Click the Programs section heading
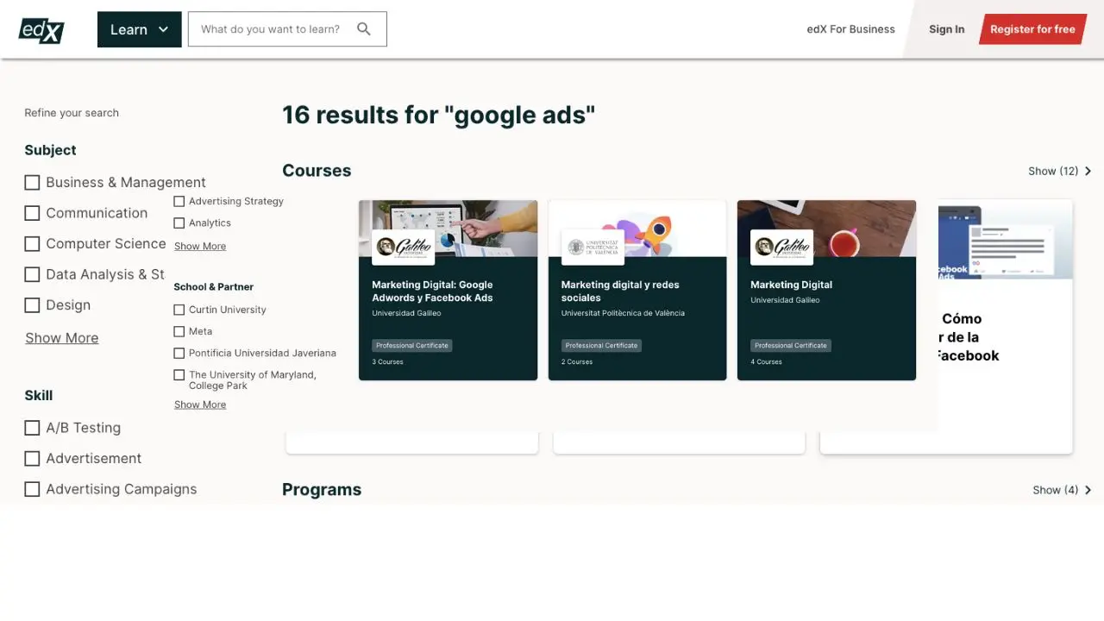The image size is (1104, 621). tap(322, 490)
